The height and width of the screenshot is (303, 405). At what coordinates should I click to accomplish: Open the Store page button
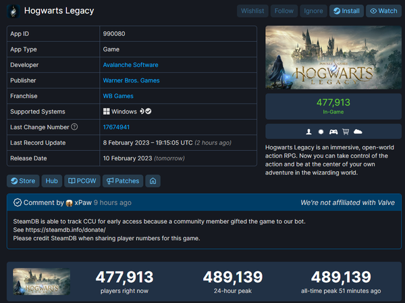23,181
